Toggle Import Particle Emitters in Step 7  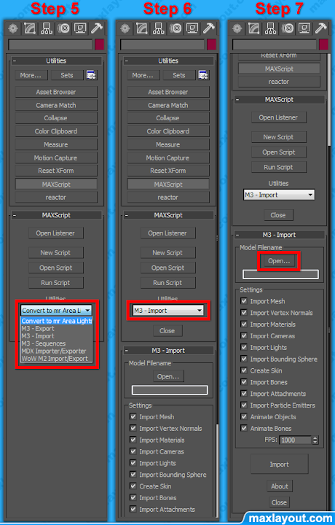(244, 405)
